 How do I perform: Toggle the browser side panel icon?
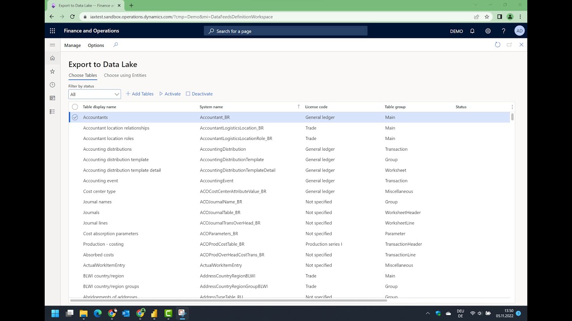point(500,16)
